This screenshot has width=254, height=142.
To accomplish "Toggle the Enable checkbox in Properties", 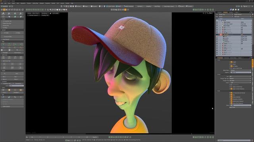I will (x=231, y=62).
